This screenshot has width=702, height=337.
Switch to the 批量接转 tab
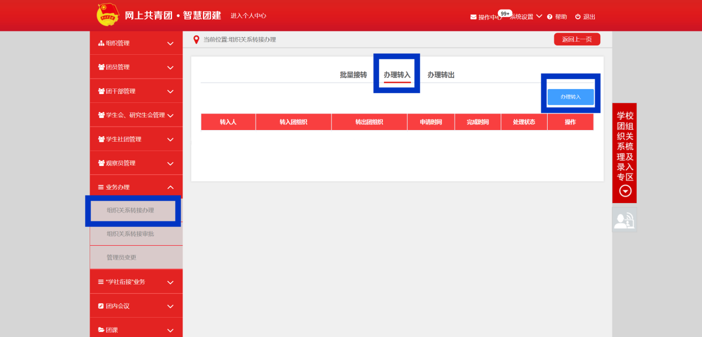pyautogui.click(x=353, y=75)
